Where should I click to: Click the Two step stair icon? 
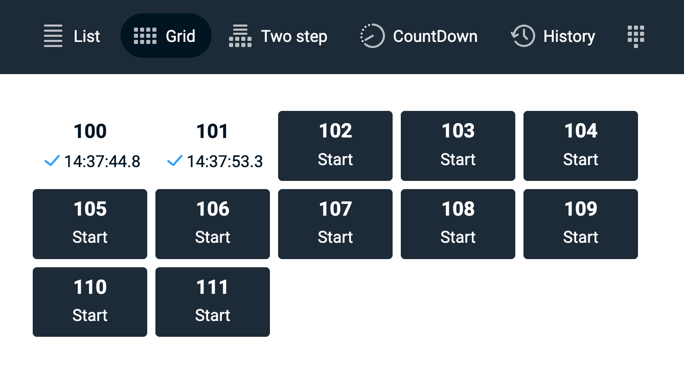pos(240,36)
